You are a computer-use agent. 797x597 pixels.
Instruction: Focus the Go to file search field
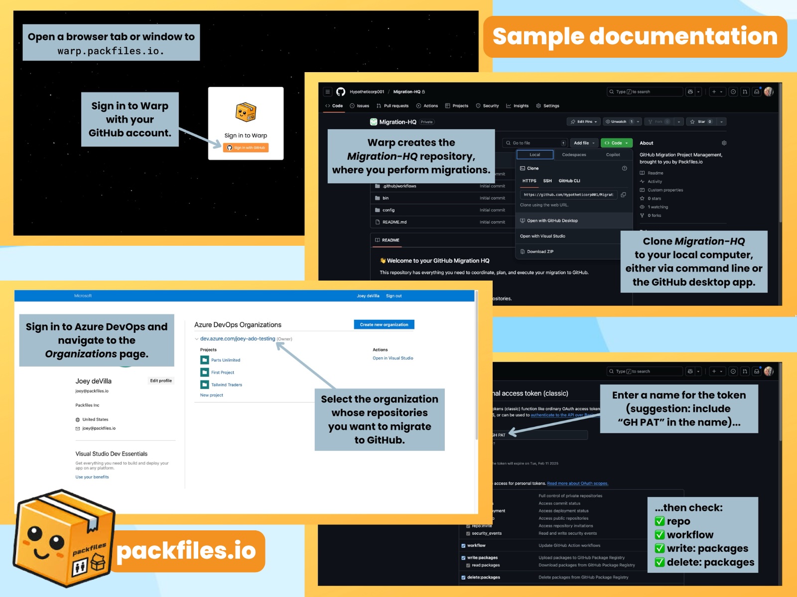pos(534,143)
